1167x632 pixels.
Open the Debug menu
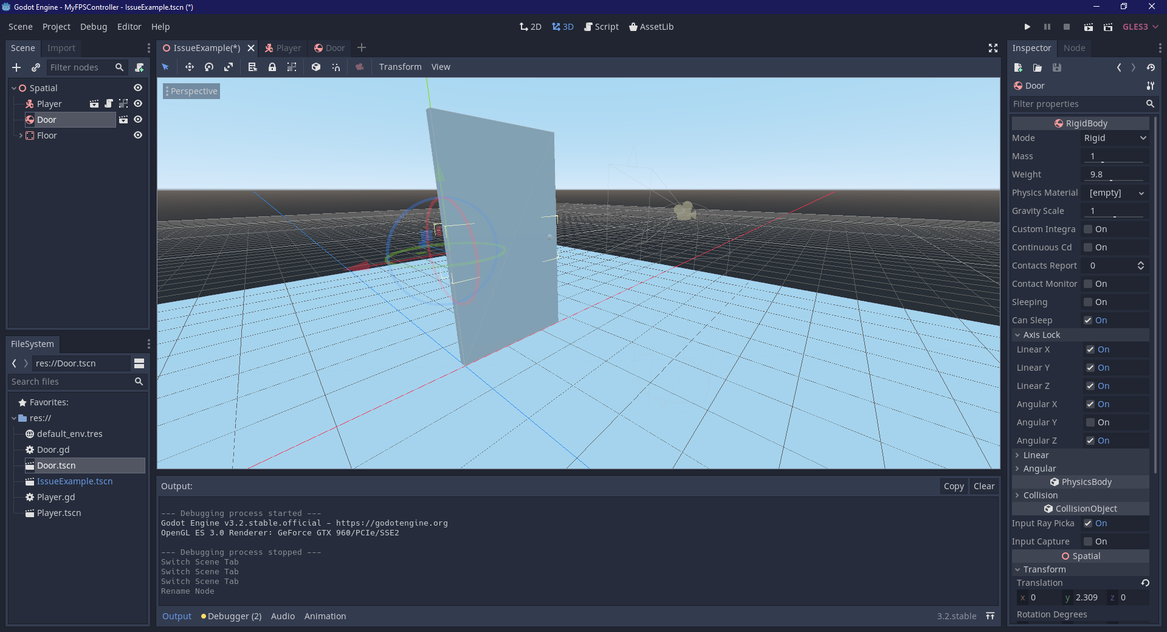tap(94, 27)
